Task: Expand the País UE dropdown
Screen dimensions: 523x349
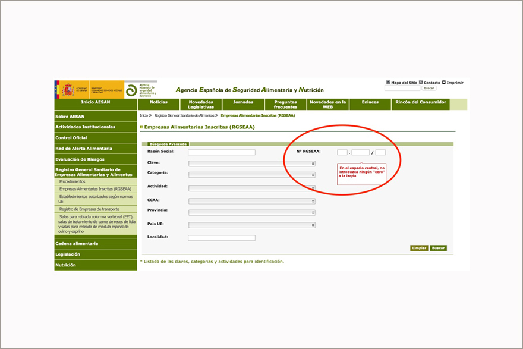Action: coord(251,225)
